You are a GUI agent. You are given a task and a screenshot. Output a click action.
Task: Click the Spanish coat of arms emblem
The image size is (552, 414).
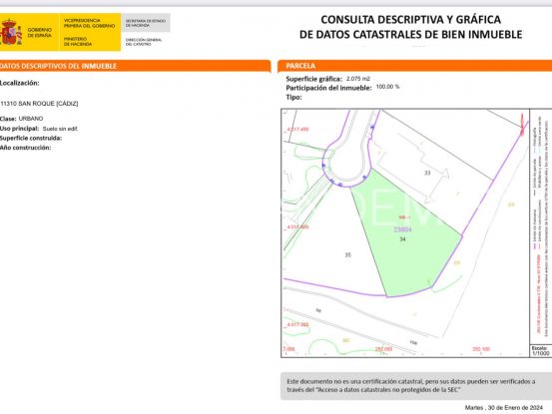coord(11,32)
